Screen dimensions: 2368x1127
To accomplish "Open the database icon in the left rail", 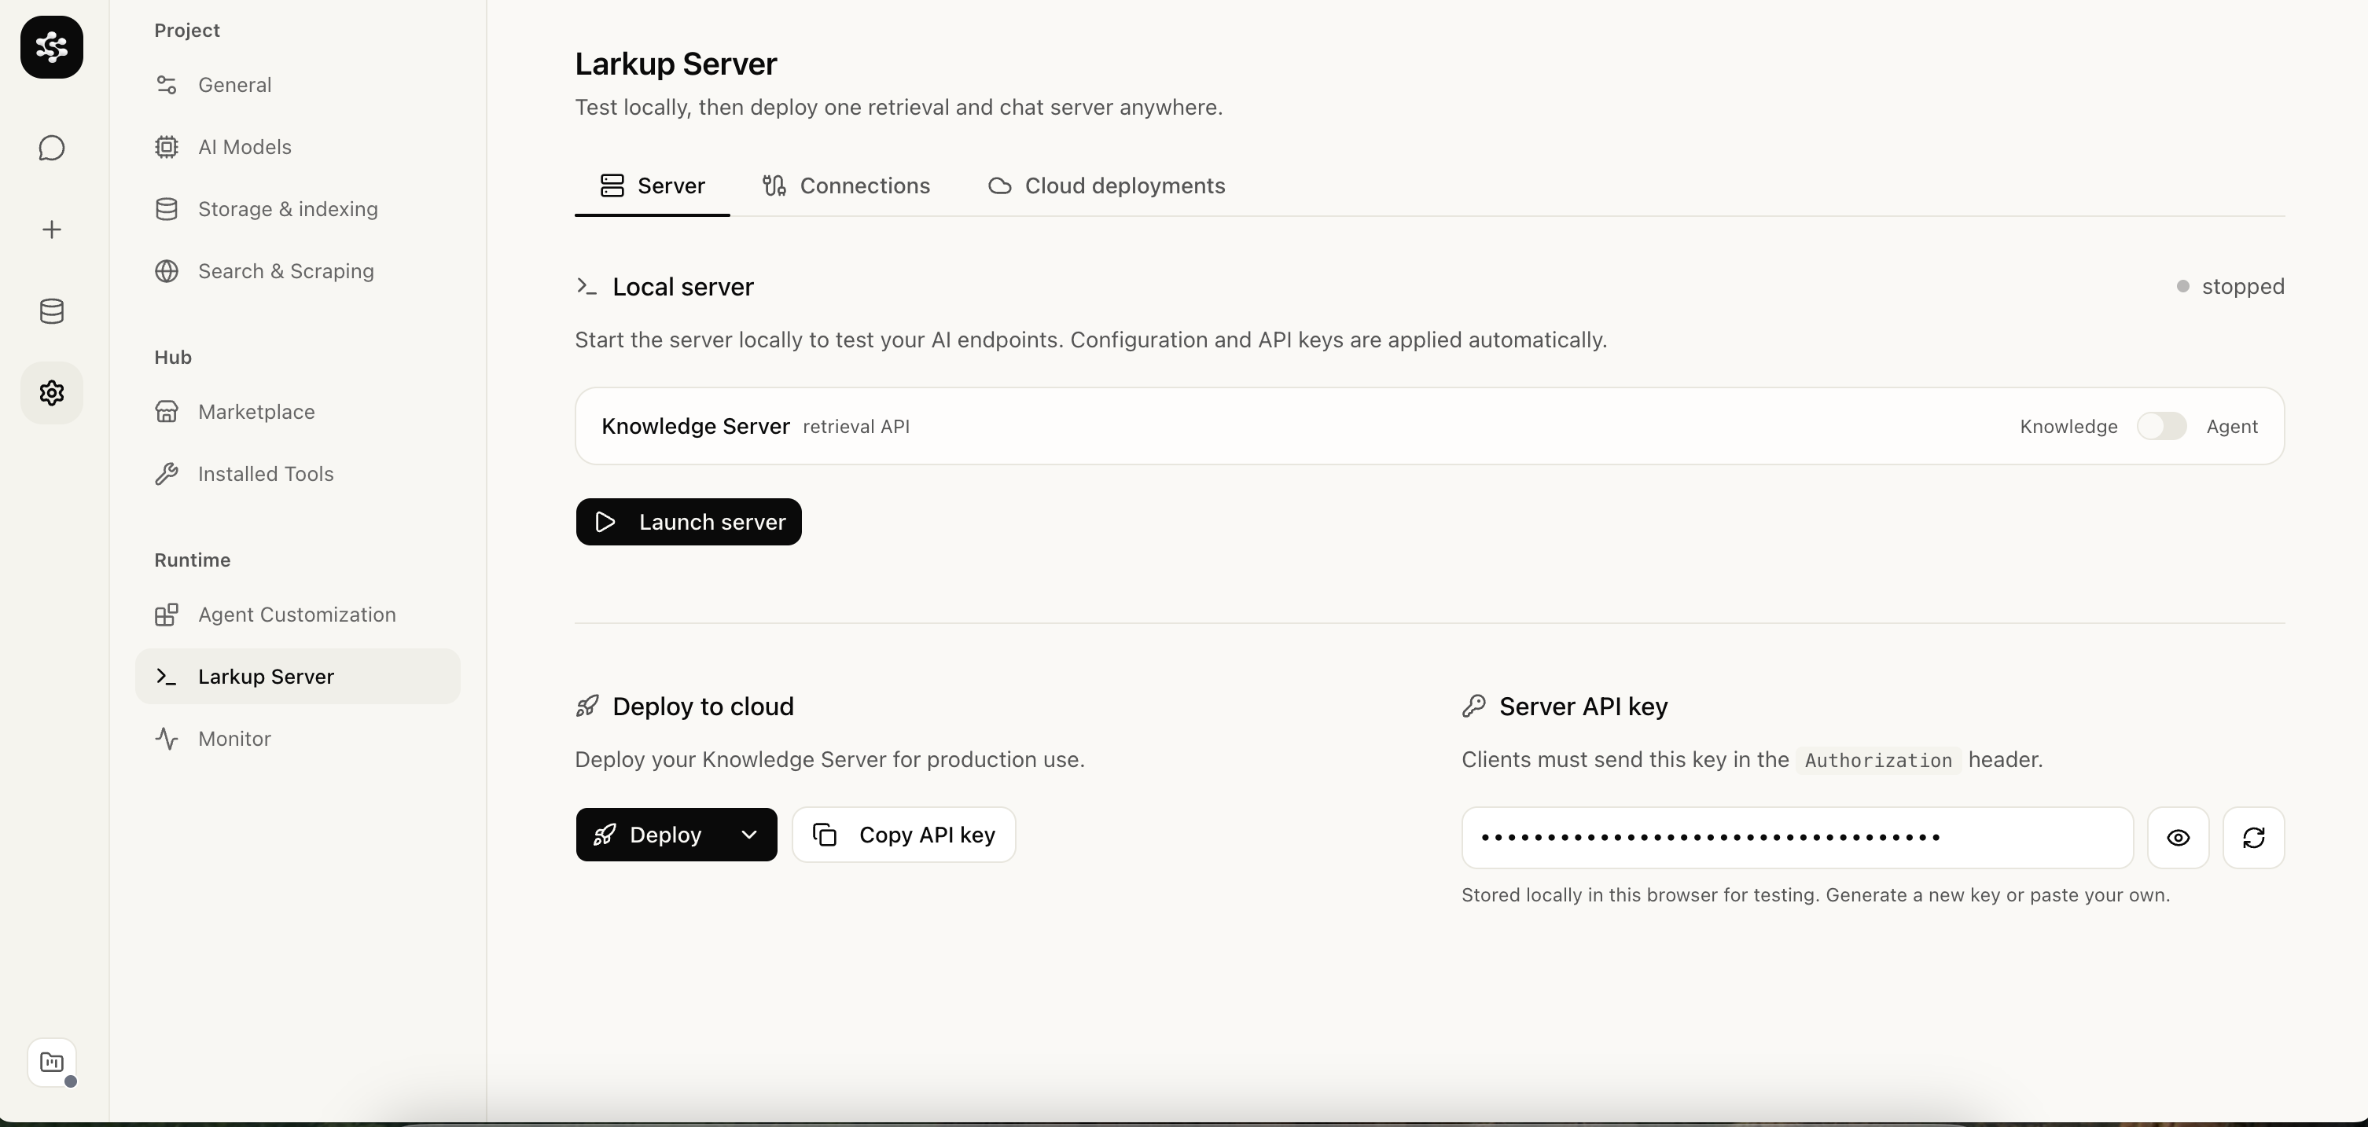I will click(x=51, y=312).
